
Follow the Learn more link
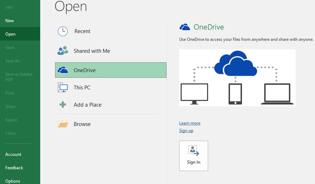[x=190, y=123]
